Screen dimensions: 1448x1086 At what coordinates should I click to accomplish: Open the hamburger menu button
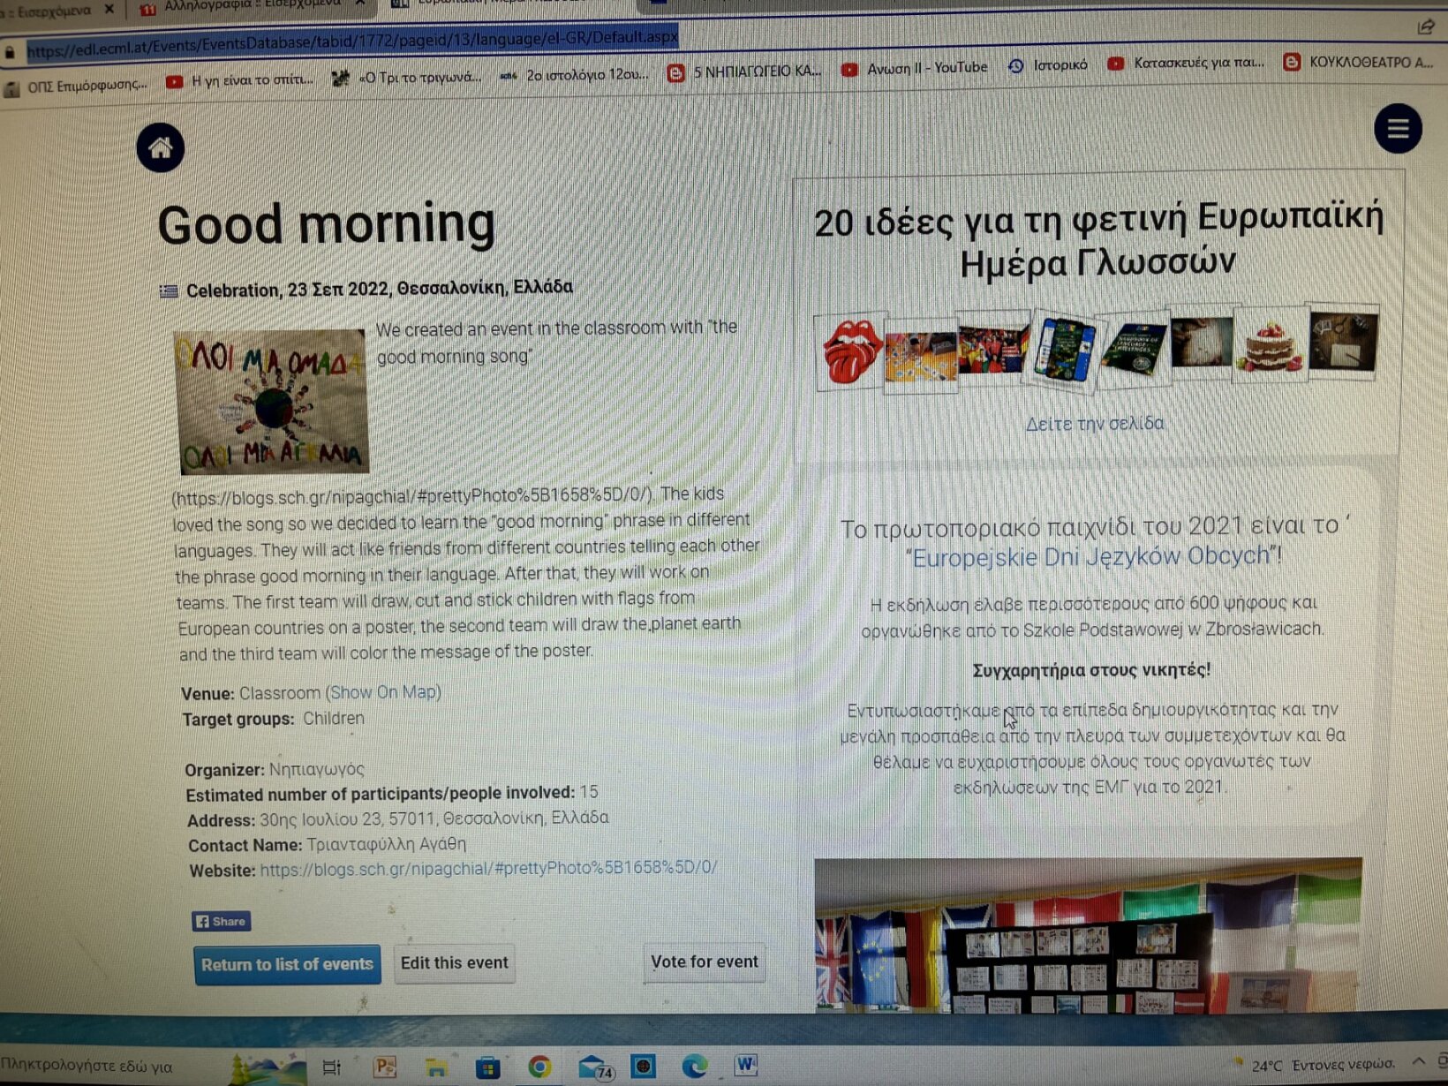point(1397,130)
